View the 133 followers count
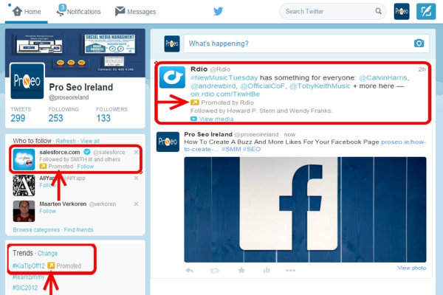Image resolution: width=443 pixels, height=295 pixels. pyautogui.click(x=103, y=118)
